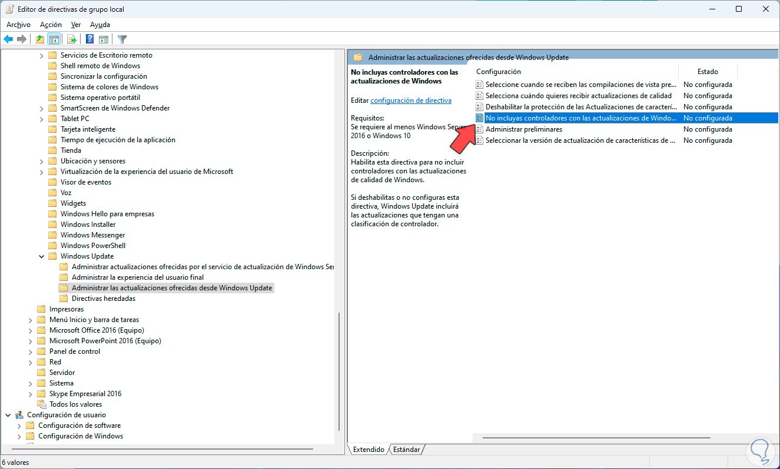Click the Tienda folder icon
The height and width of the screenshot is (469, 780).
coord(52,150)
